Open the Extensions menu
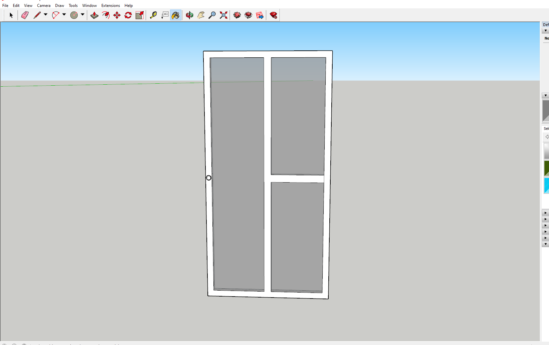Image resolution: width=549 pixels, height=345 pixels. click(110, 6)
